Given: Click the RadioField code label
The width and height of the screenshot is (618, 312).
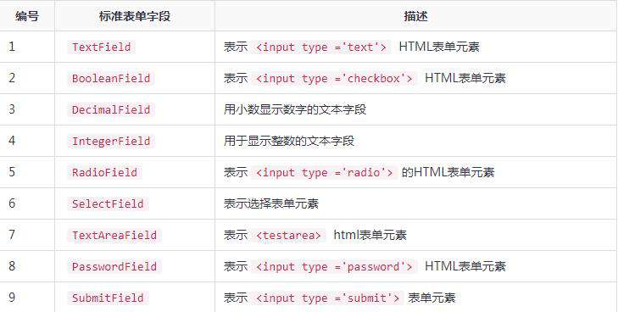Looking at the screenshot, I should click(x=104, y=173).
